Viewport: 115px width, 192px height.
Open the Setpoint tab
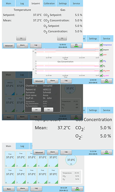[35, 4]
